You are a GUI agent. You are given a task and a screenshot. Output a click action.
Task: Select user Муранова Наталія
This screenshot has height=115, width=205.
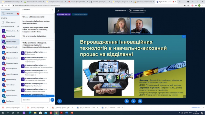click(x=10, y=63)
